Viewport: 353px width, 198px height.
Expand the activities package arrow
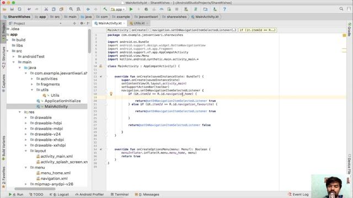click(x=32, y=79)
